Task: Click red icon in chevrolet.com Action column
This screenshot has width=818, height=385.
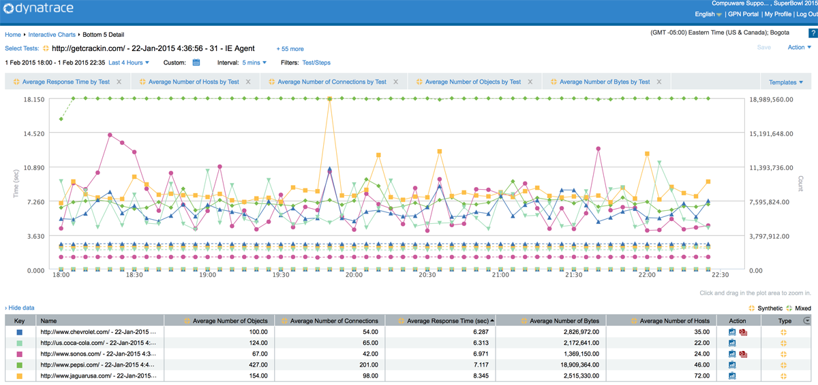Action: click(742, 332)
